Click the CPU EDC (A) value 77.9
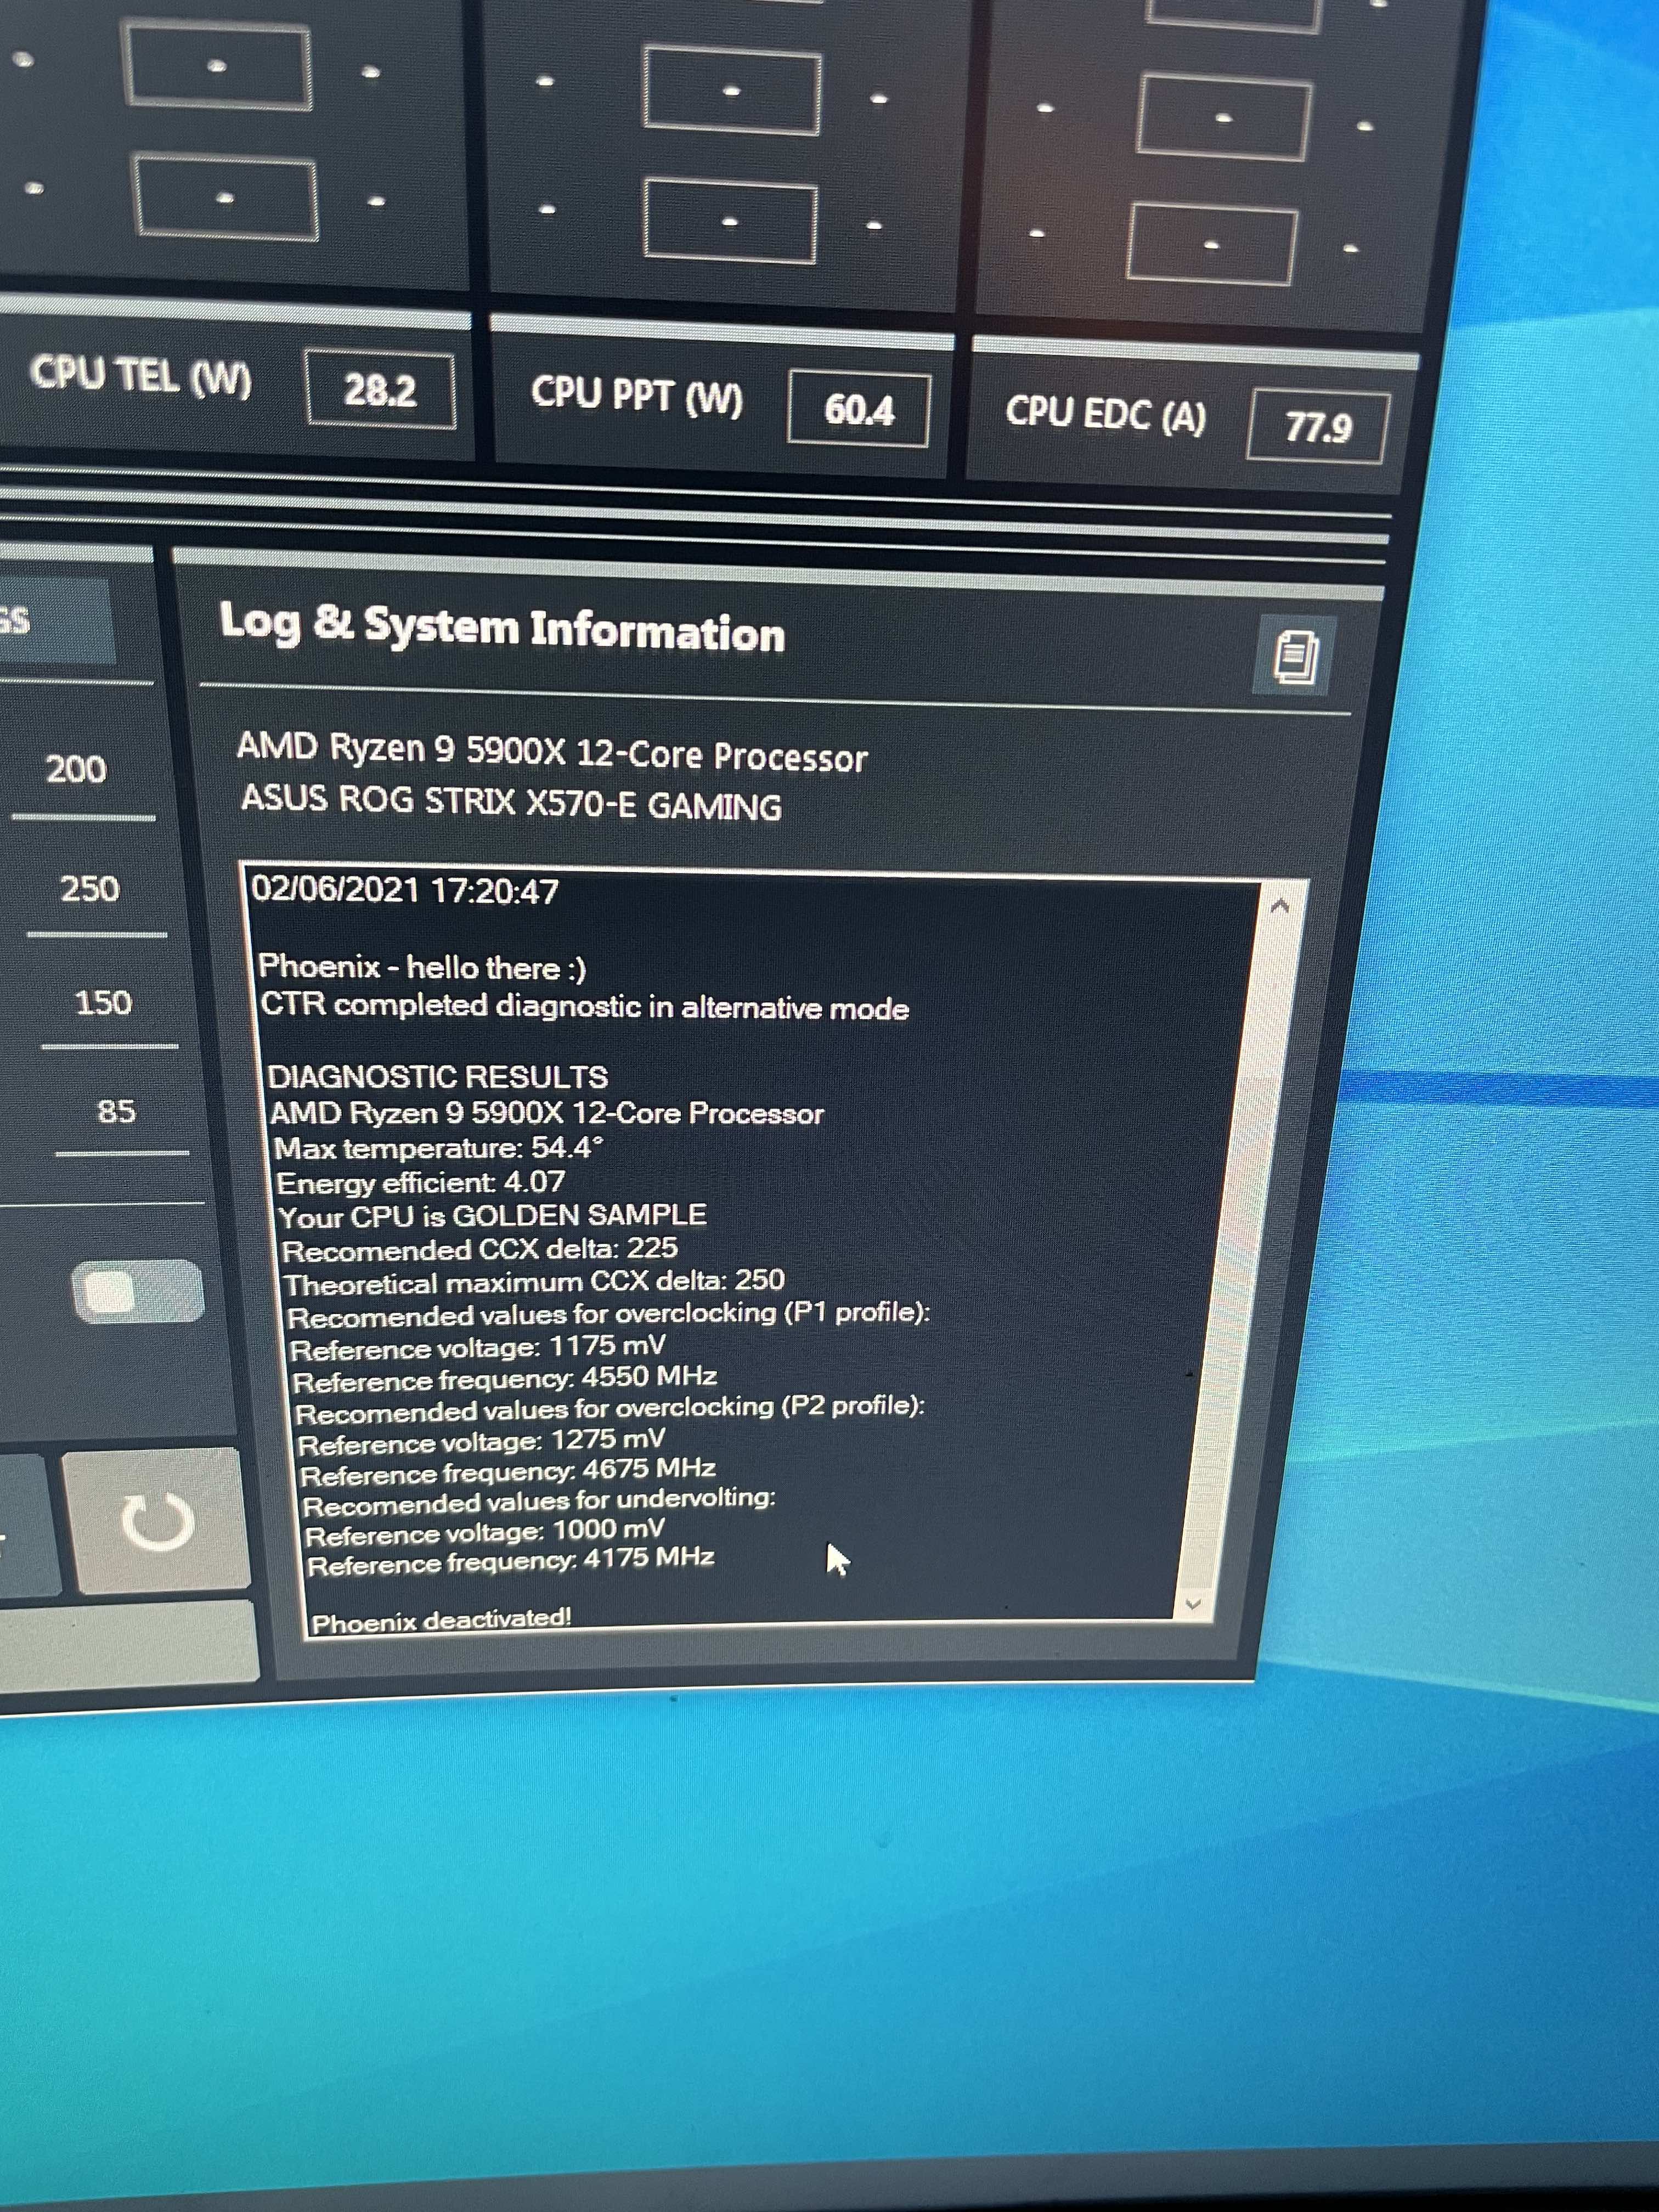The height and width of the screenshot is (2212, 1659). 1318,428
